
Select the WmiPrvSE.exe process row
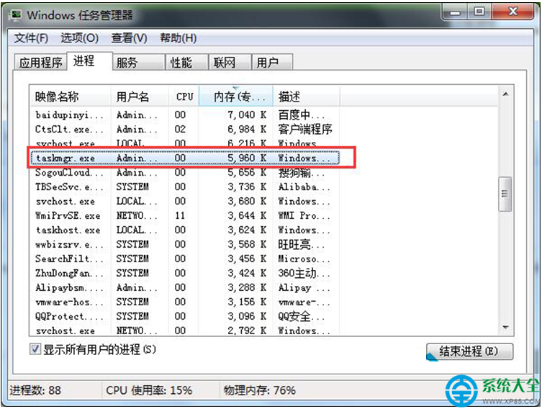(x=184, y=216)
